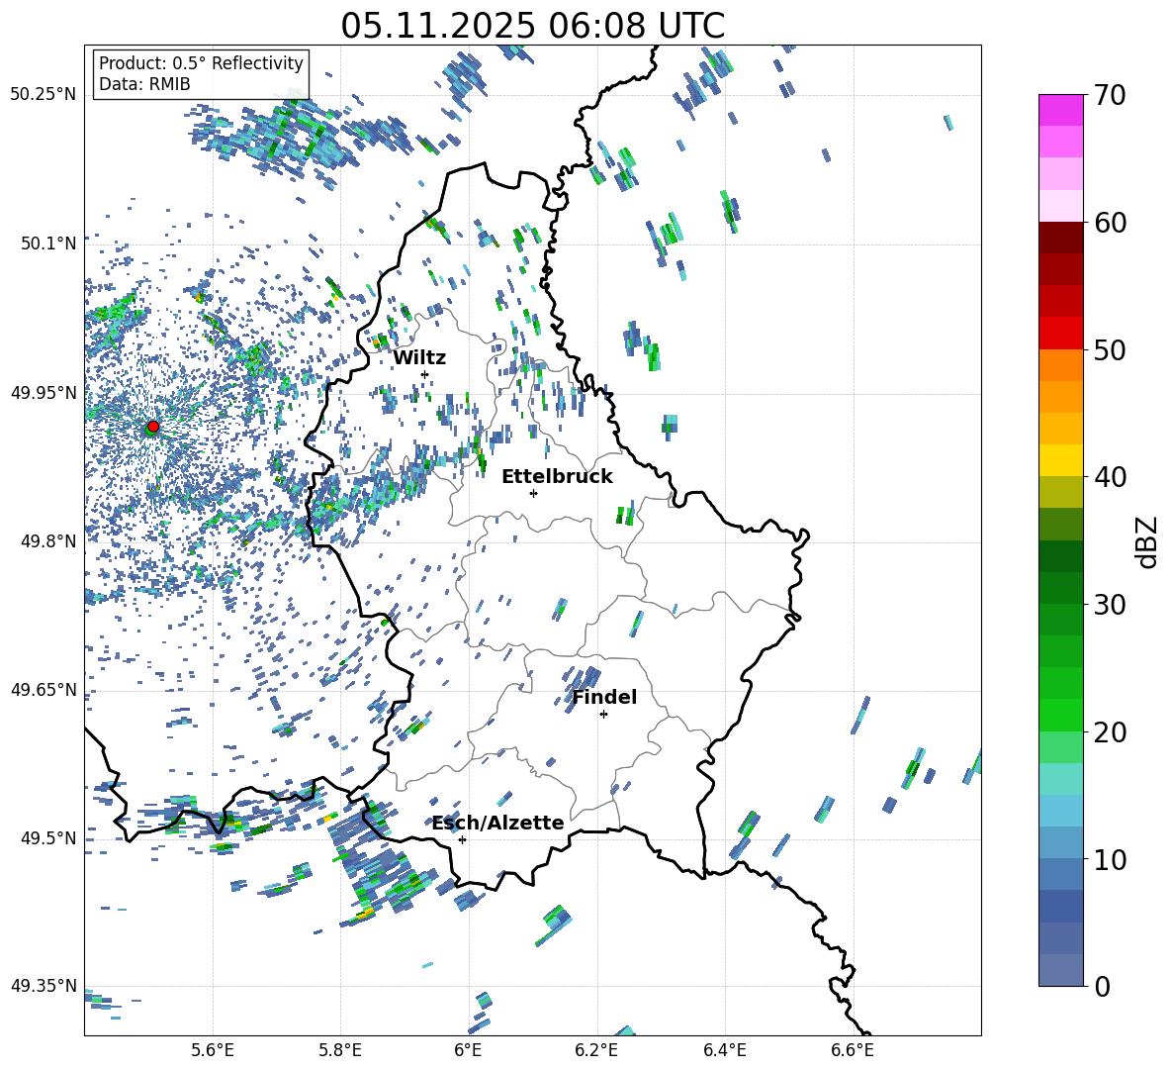
Task: Click the yellow band above 40 dBZ
Action: click(x=1060, y=460)
